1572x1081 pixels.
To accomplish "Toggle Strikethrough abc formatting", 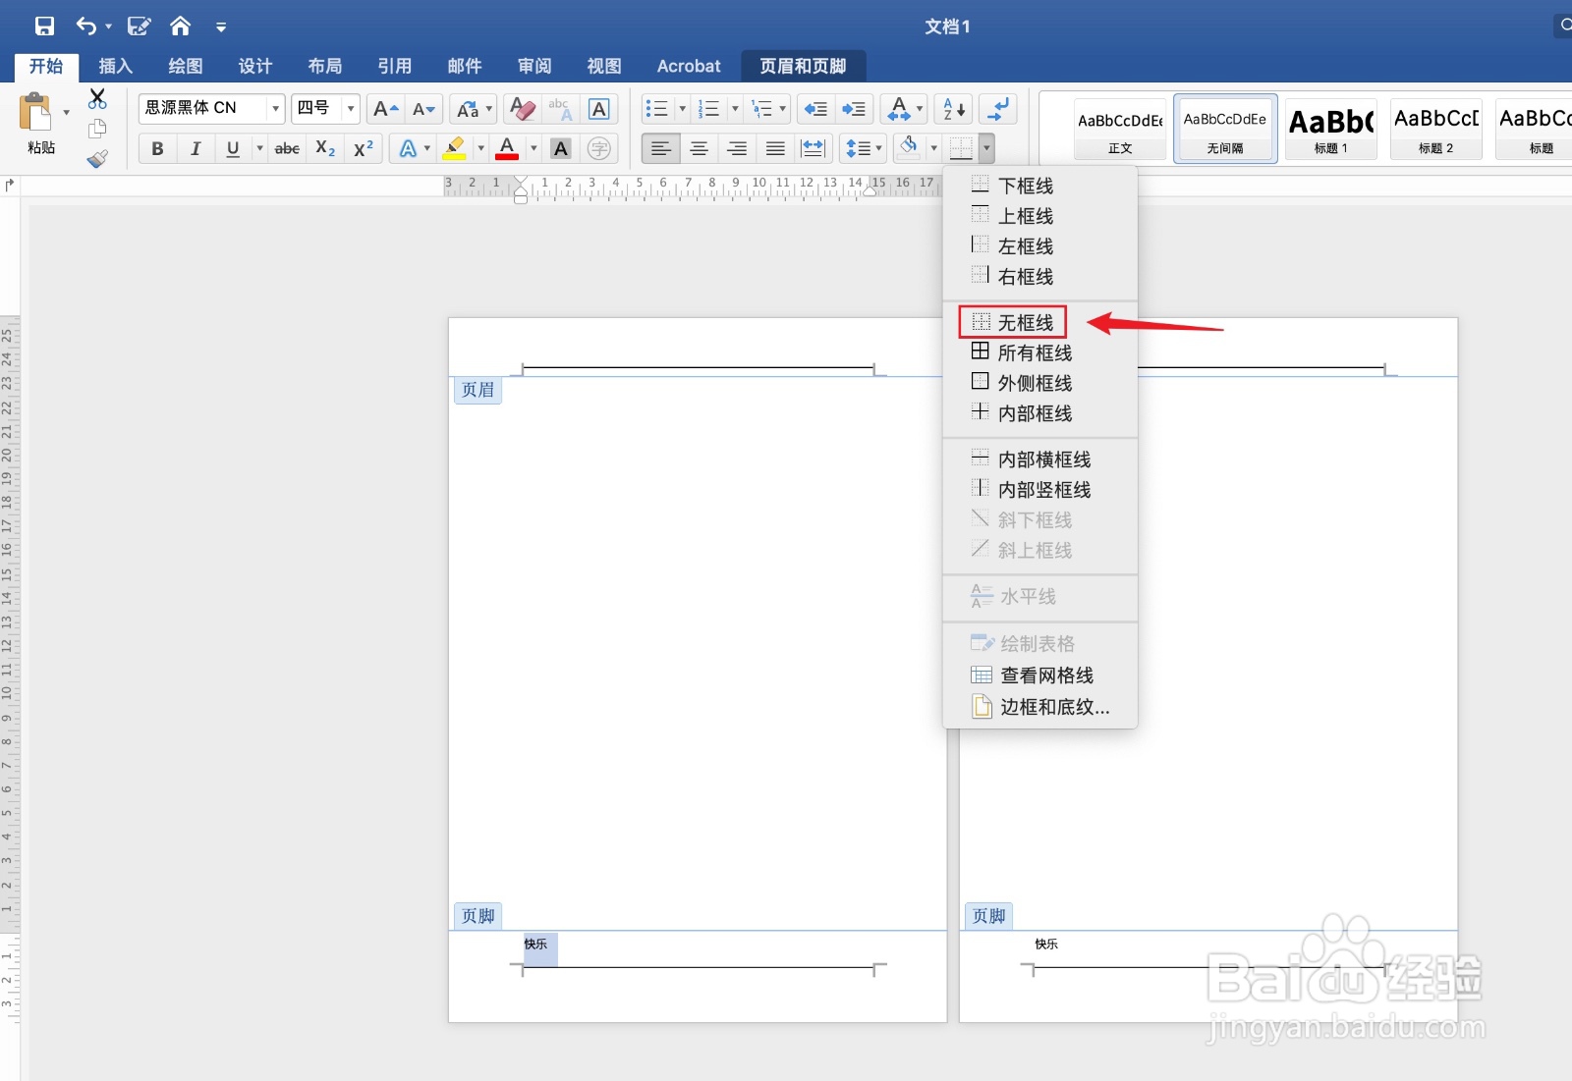I will (x=287, y=148).
